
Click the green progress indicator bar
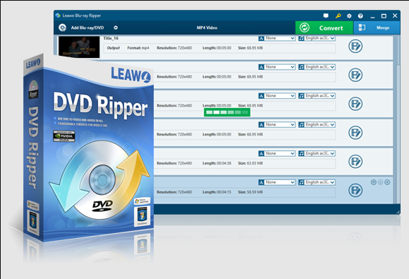pos(227,112)
